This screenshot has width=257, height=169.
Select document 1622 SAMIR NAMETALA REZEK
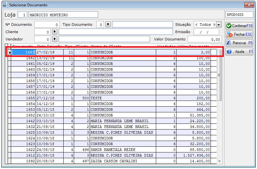tap(112, 150)
